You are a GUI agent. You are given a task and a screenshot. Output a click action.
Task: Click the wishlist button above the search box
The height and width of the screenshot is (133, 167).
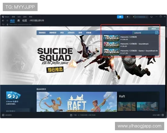click(154, 29)
